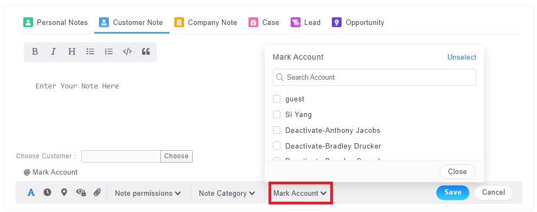Select the Customer Note tab
This screenshot has height=212, width=537.
132,23
